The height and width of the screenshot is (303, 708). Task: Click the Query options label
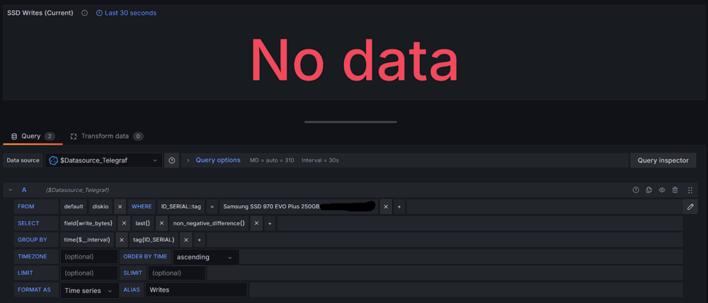tap(218, 160)
